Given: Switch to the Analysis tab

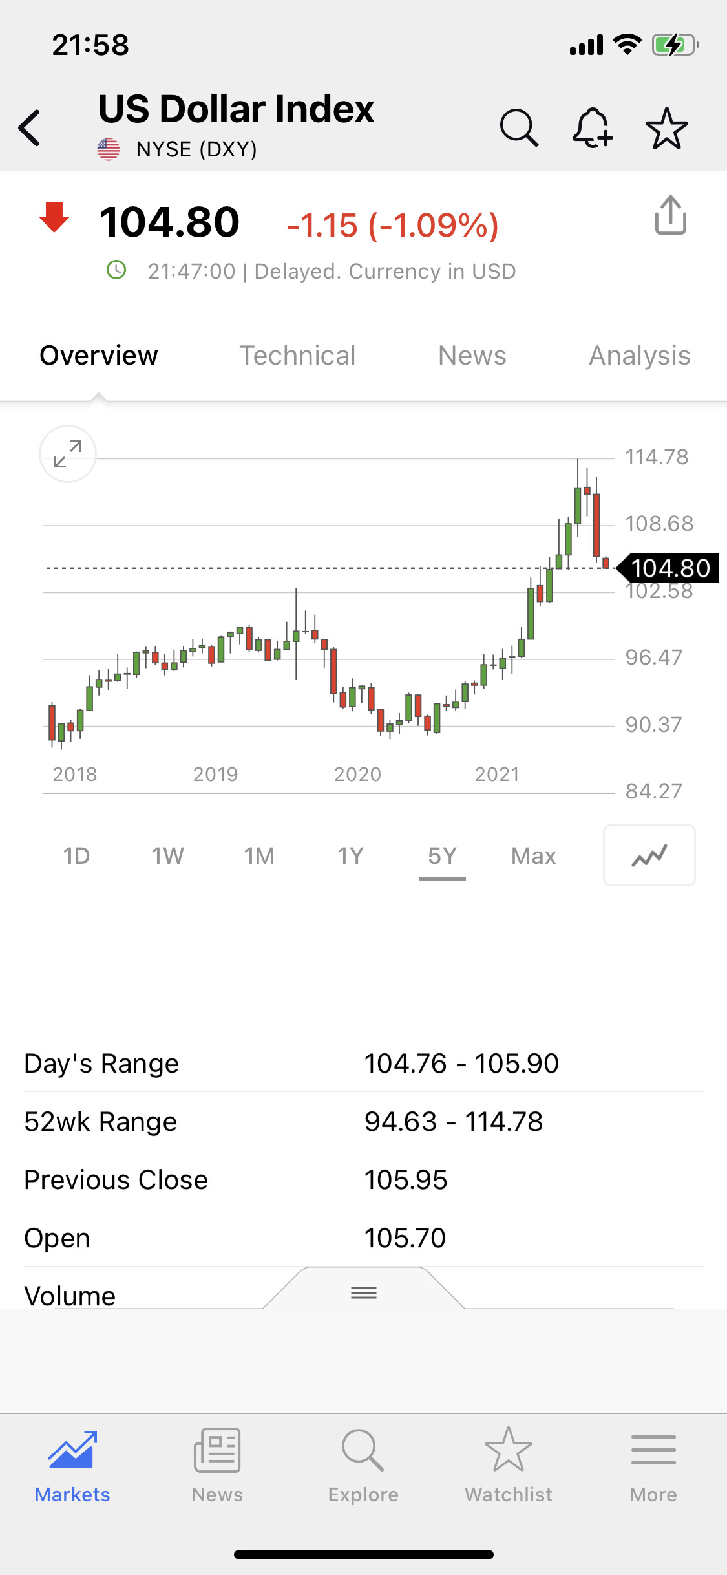Looking at the screenshot, I should 639,356.
